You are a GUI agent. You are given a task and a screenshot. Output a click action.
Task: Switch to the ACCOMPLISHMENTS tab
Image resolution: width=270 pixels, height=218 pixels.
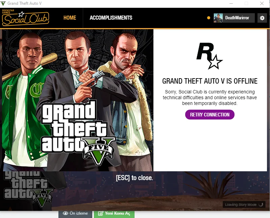pos(111,18)
